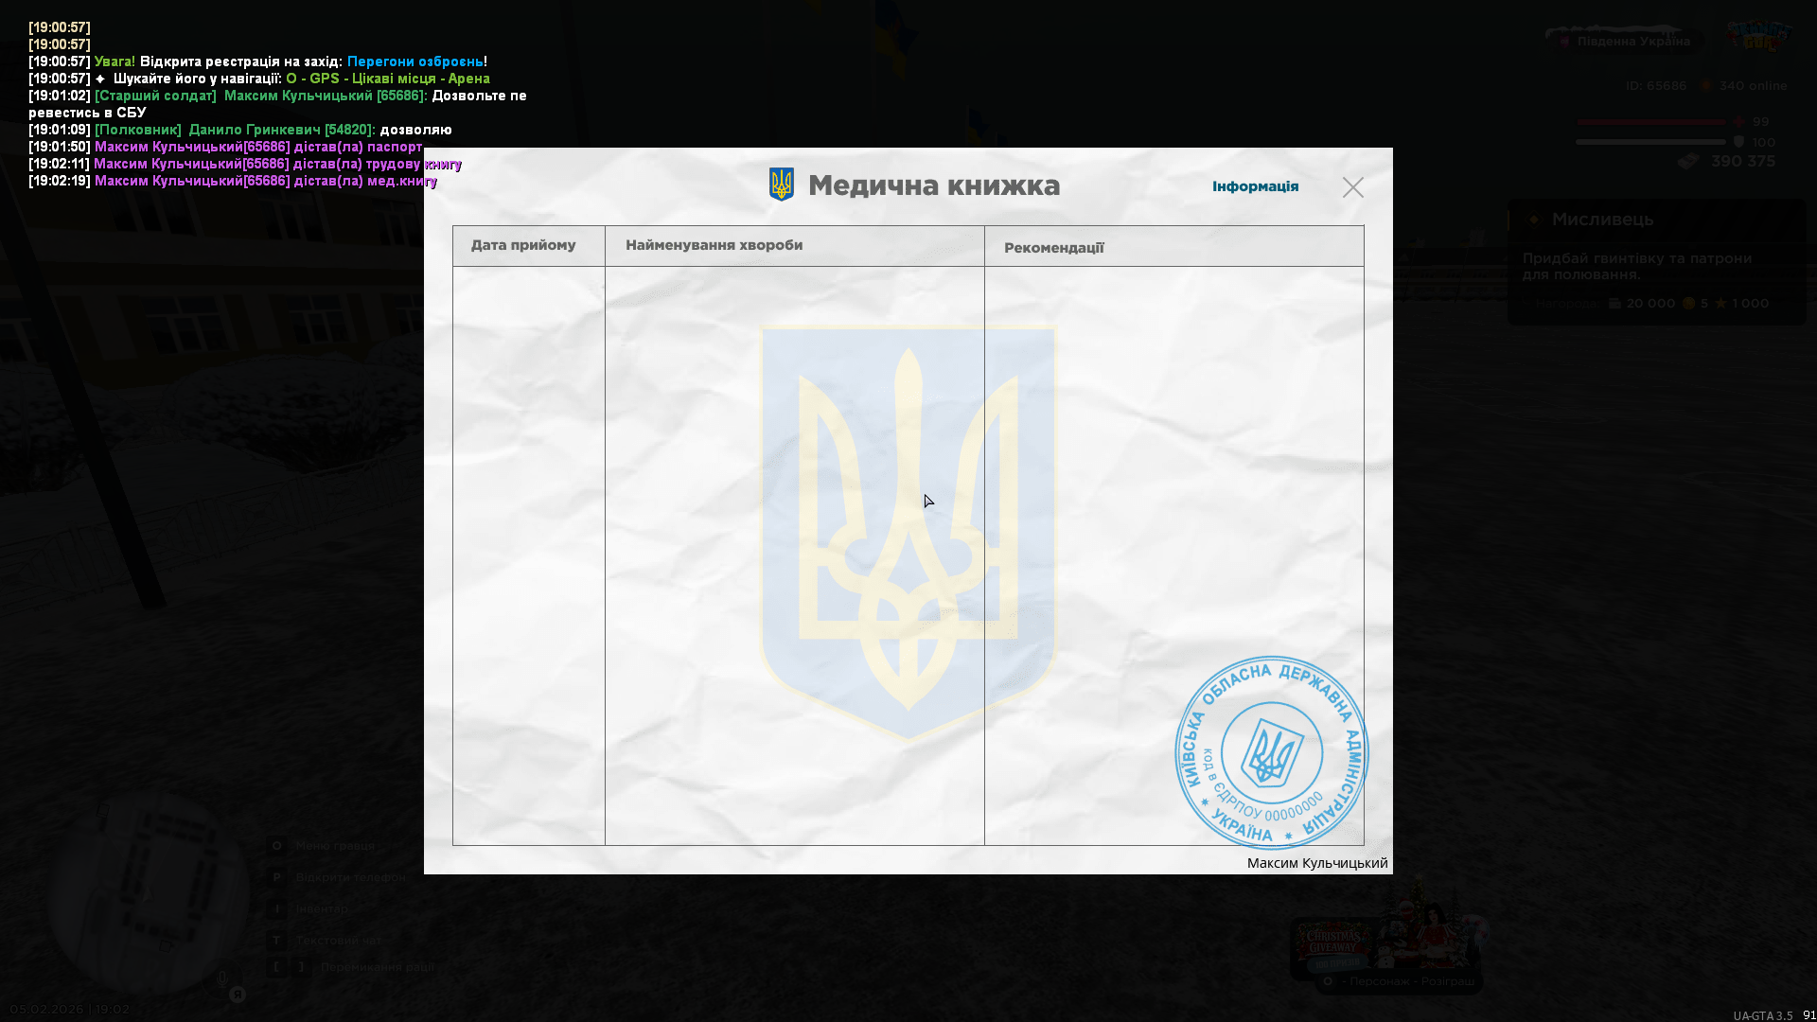This screenshot has height=1022, width=1817.
Task: Click the trident emblem beside the title
Action: [x=782, y=185]
